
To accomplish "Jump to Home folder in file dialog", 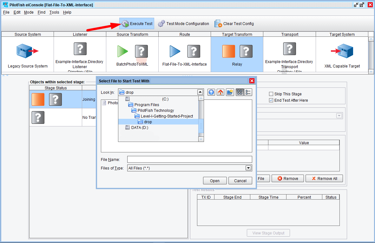I will pos(220,92).
